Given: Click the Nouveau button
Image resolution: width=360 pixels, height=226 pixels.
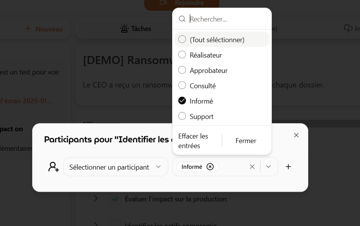Looking at the screenshot, I should [44, 29].
